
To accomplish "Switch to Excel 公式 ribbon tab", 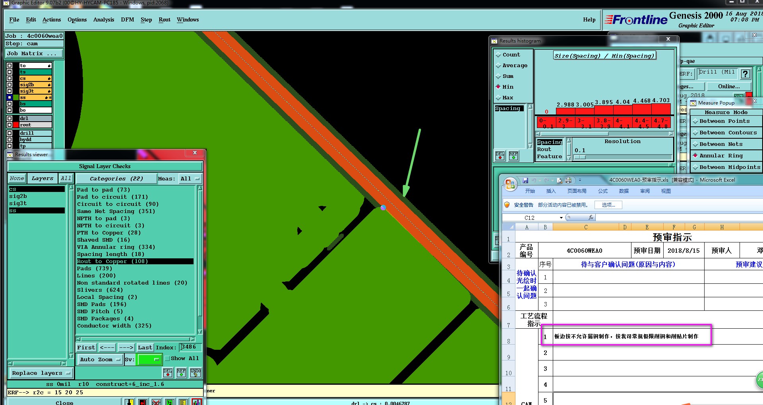I will [603, 191].
